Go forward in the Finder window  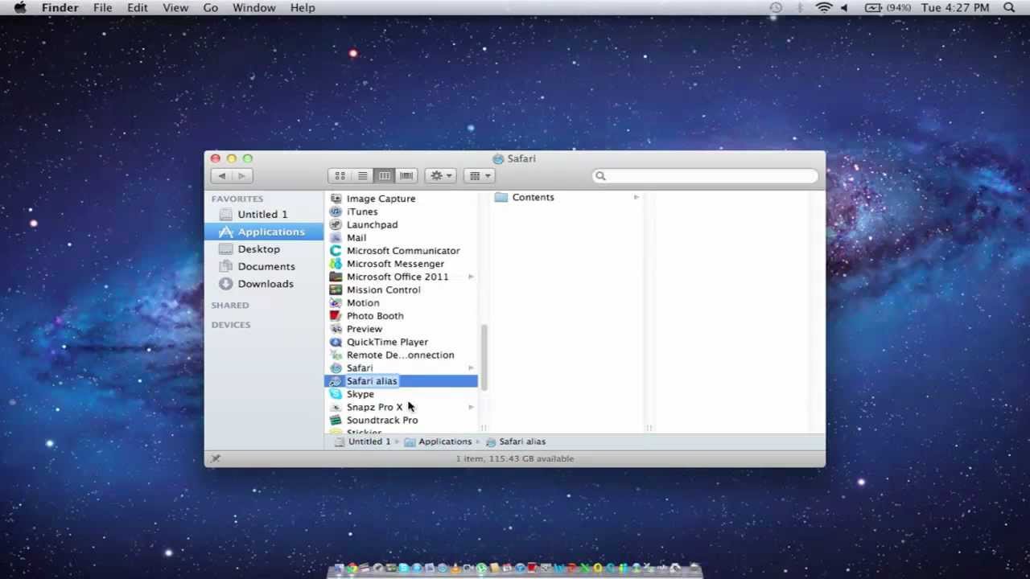point(242,176)
